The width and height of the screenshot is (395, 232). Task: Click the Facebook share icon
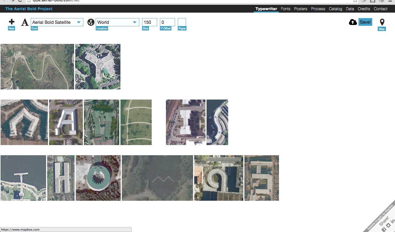tap(384, 229)
